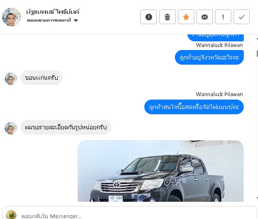
Task: Mark conversation as spam with exclamation octagon icon
Action: 149,17
